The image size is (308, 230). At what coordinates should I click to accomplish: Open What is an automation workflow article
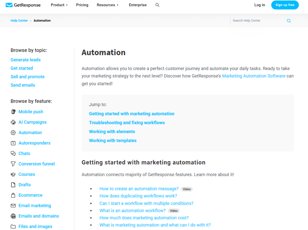(x=133, y=210)
